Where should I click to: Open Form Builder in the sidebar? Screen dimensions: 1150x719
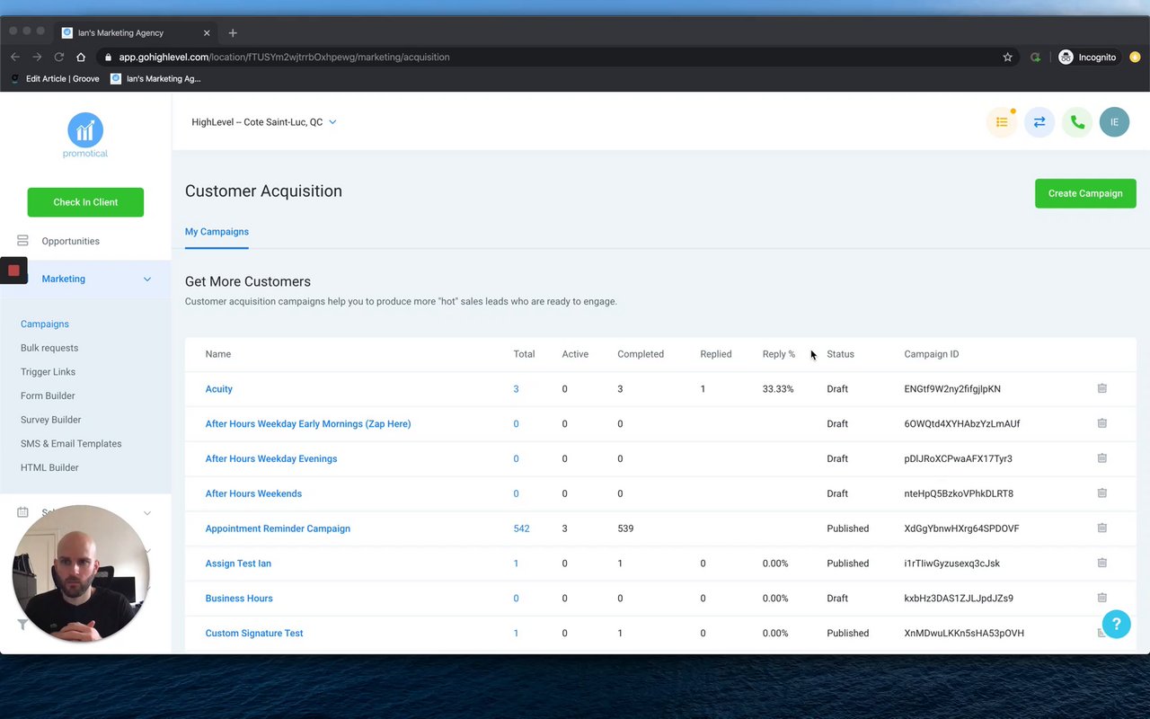point(48,395)
